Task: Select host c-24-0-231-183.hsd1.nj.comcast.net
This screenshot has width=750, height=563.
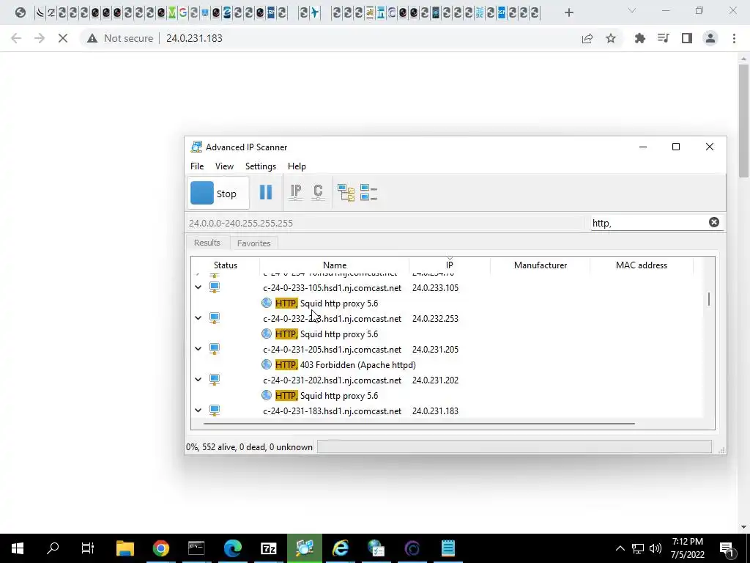Action: pos(332,411)
